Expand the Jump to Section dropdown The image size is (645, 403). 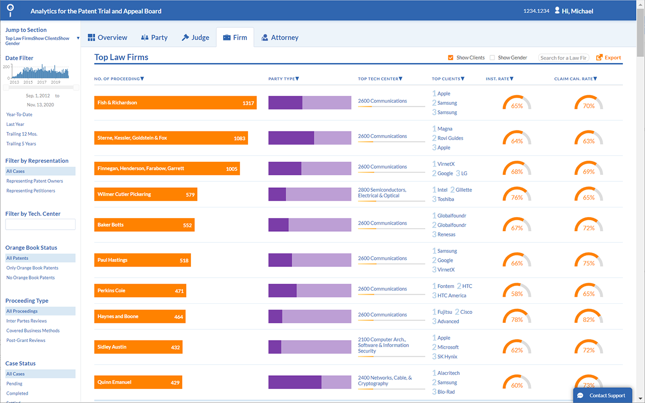[x=78, y=38]
